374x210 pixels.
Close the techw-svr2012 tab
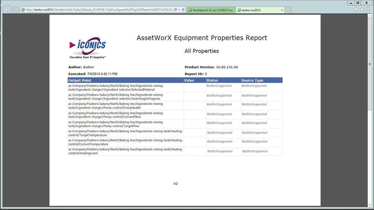pyautogui.click(x=282, y=10)
